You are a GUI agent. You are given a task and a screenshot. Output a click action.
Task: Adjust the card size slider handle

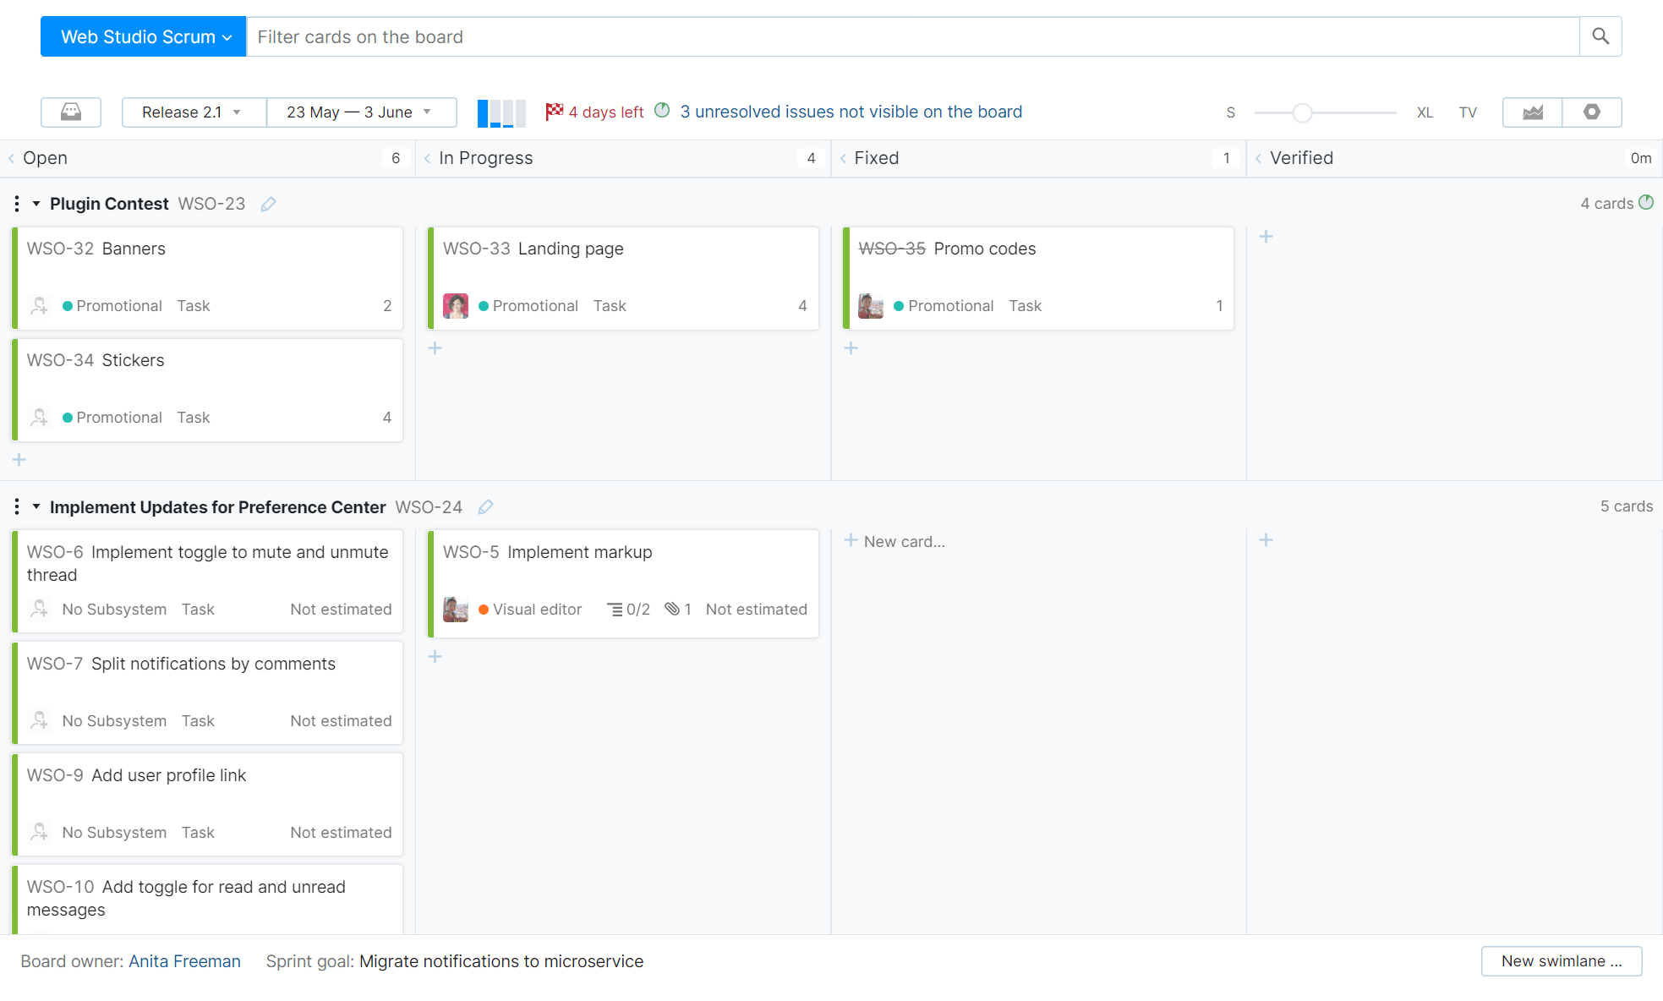click(1302, 112)
